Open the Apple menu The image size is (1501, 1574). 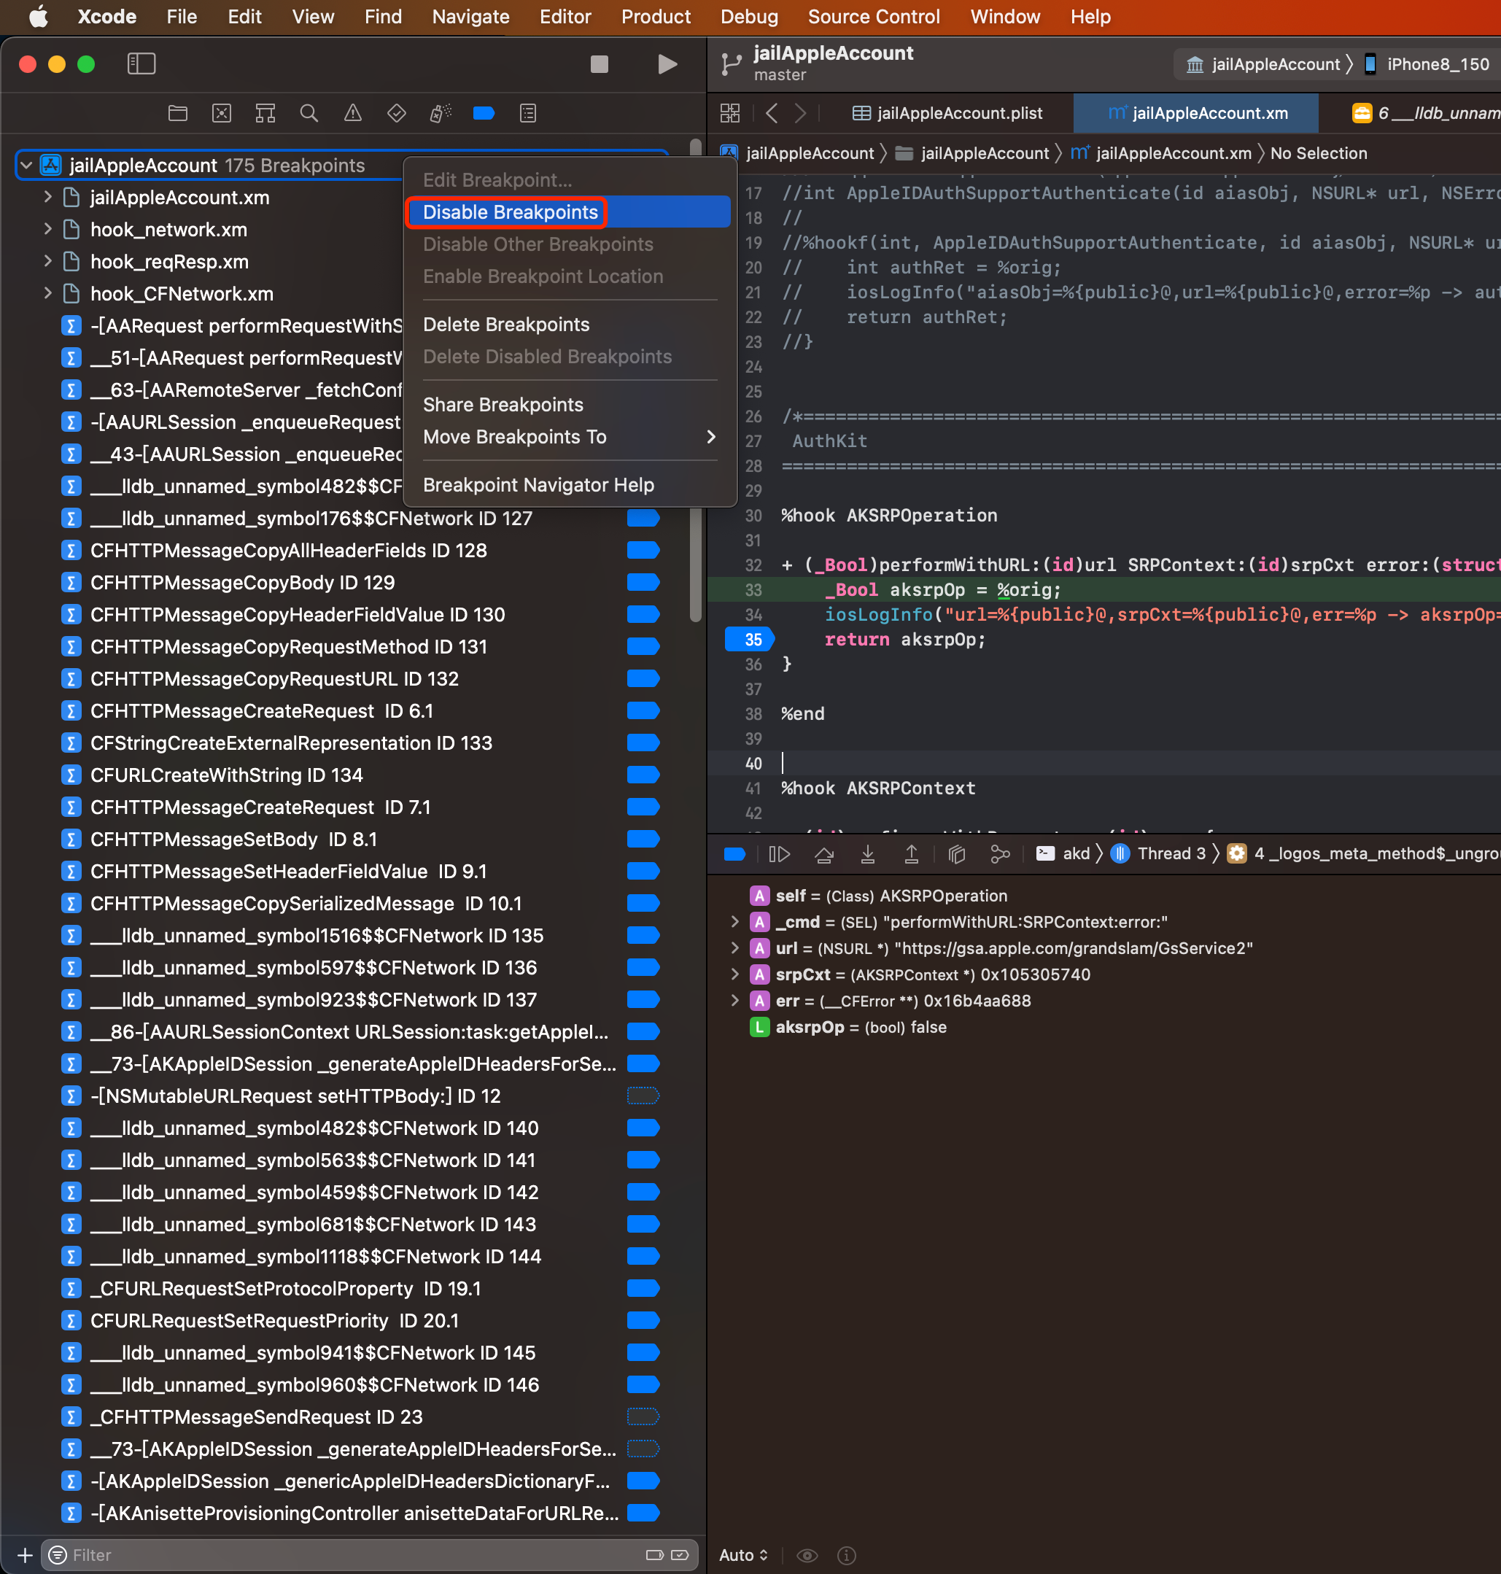(x=39, y=17)
